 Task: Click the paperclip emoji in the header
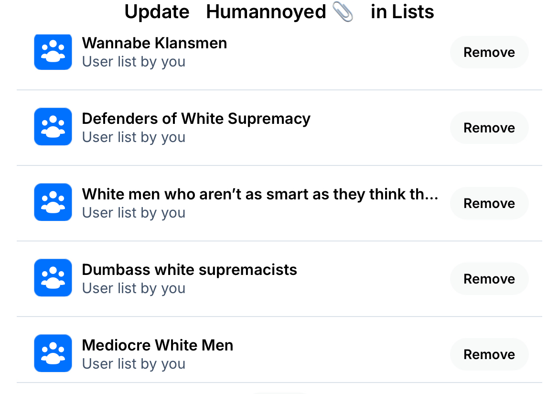click(343, 11)
